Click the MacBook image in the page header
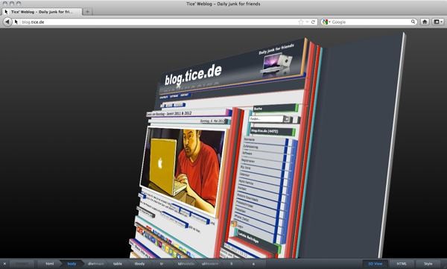This screenshot has height=269, width=447. click(x=276, y=65)
